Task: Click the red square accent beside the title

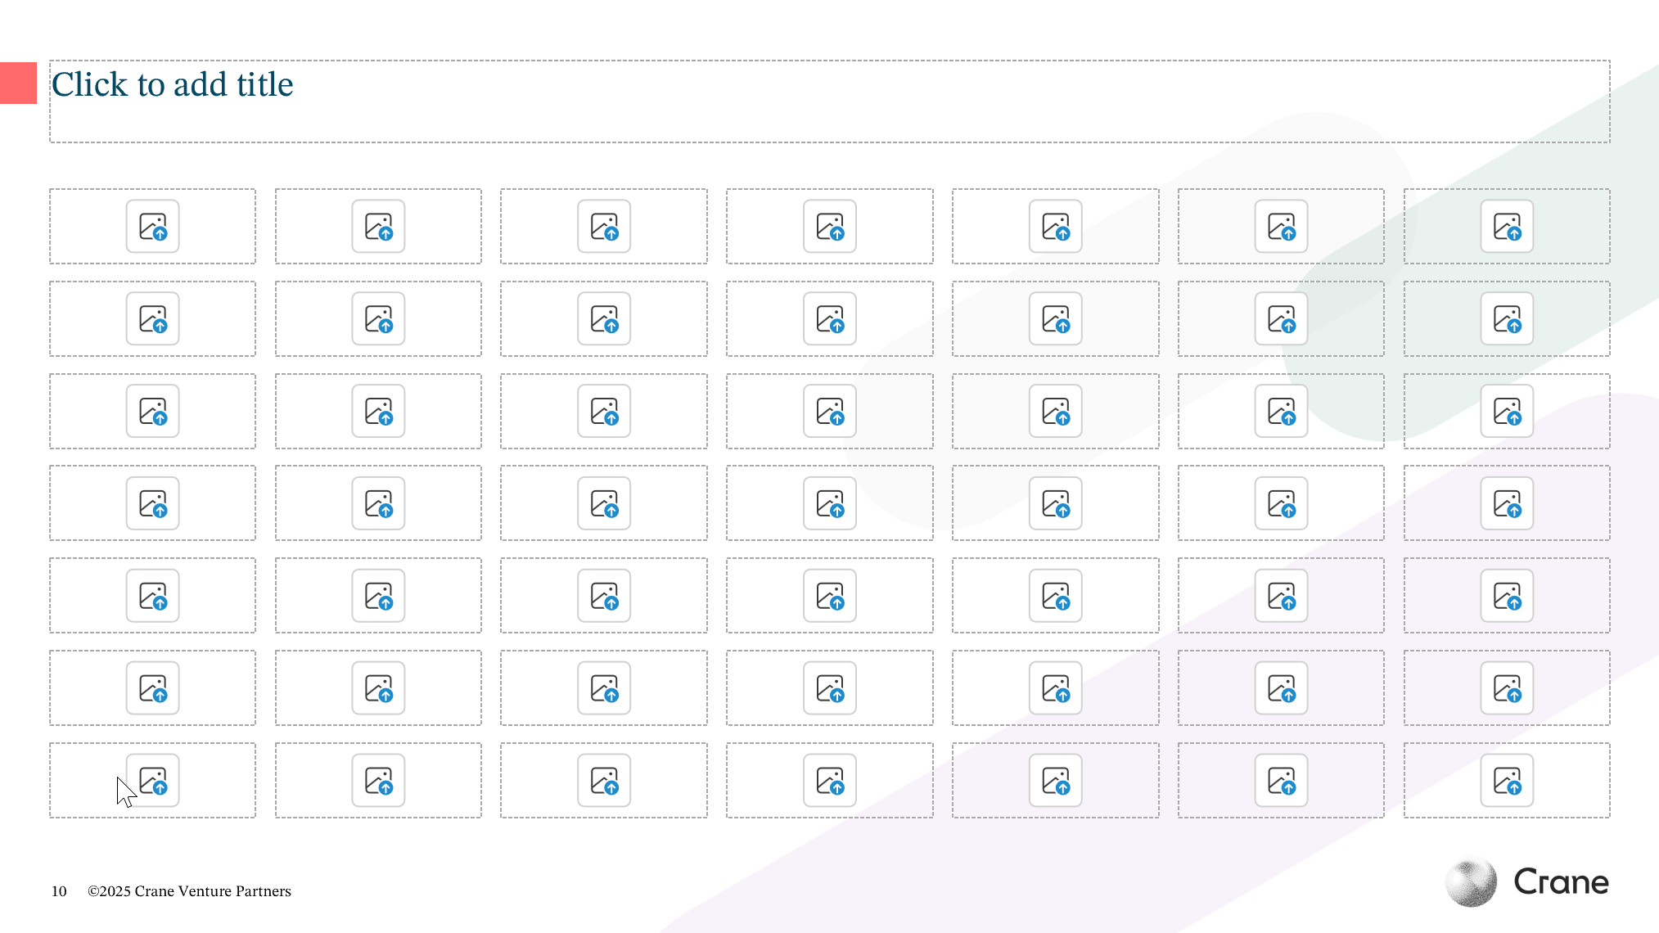Action: pos(18,83)
